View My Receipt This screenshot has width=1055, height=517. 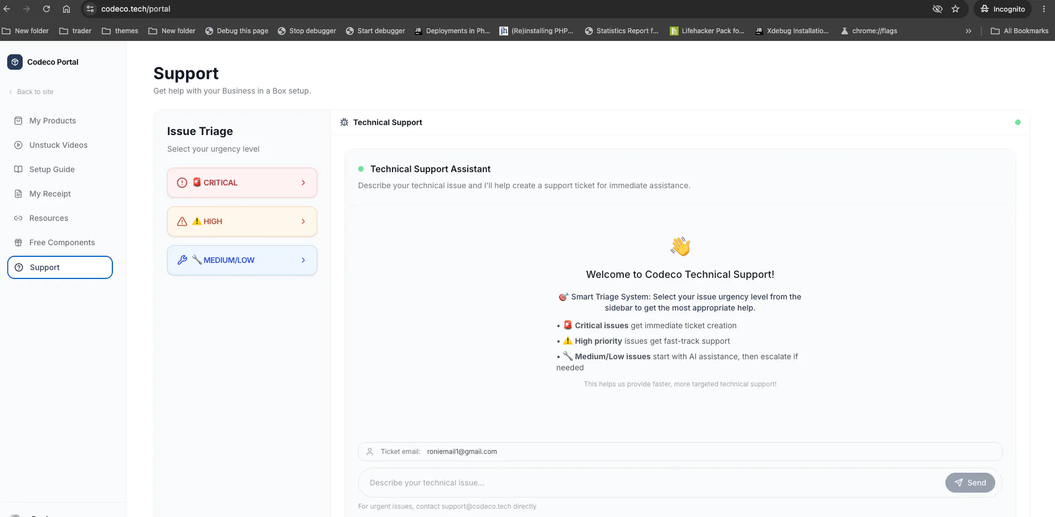60,194
